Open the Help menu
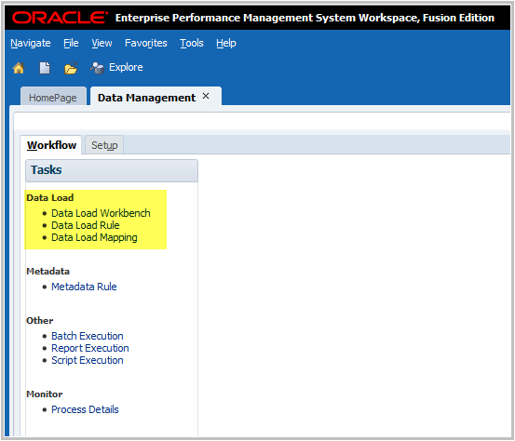 point(226,43)
